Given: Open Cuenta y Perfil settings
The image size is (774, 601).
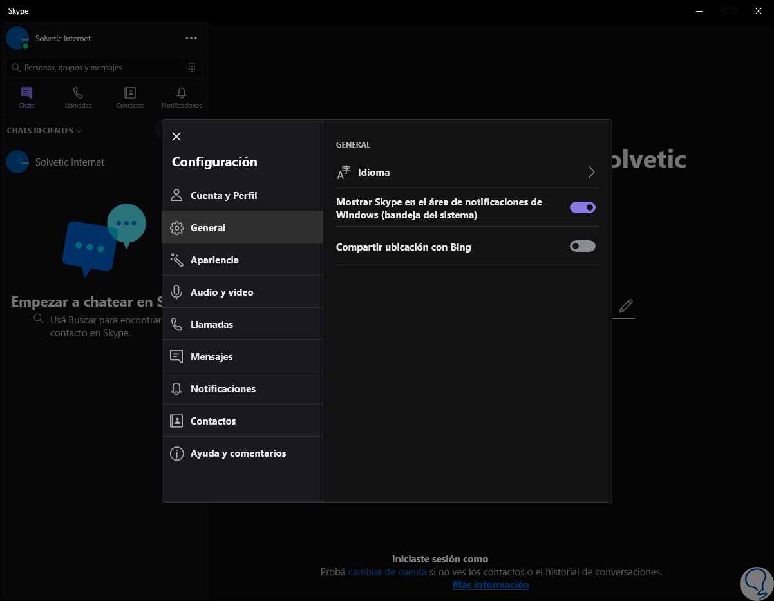Looking at the screenshot, I should click(242, 195).
